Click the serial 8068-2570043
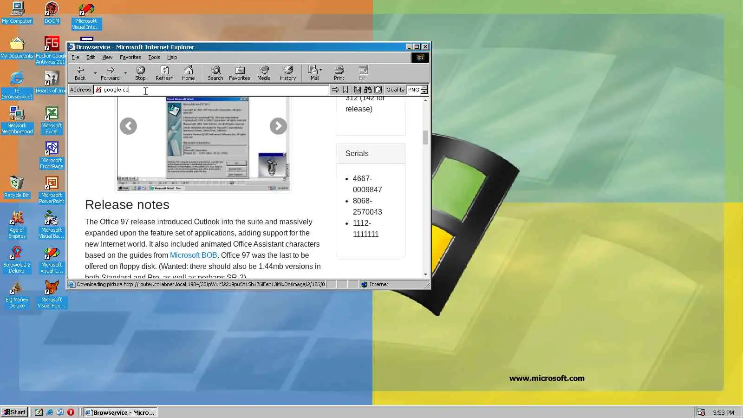The width and height of the screenshot is (743, 418). tap(367, 206)
